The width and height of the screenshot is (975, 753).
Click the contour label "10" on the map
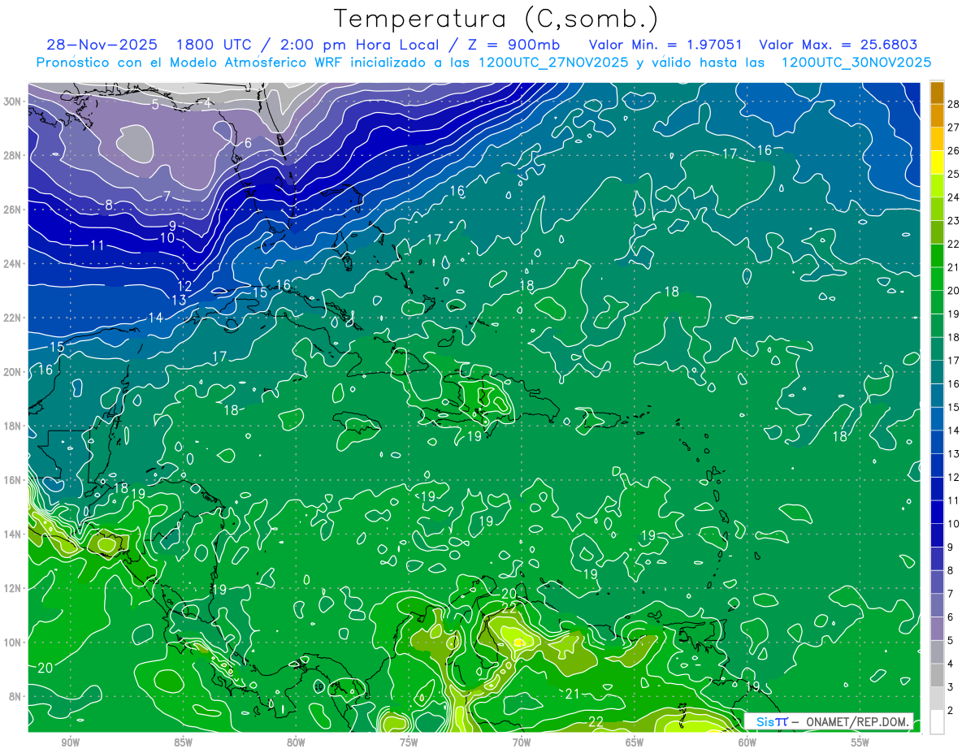(x=167, y=238)
